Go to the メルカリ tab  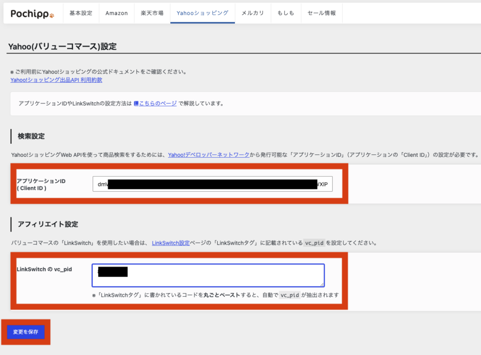pyautogui.click(x=253, y=13)
